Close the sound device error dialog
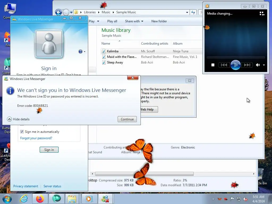The height and width of the screenshot is (204, 272). coord(190,81)
